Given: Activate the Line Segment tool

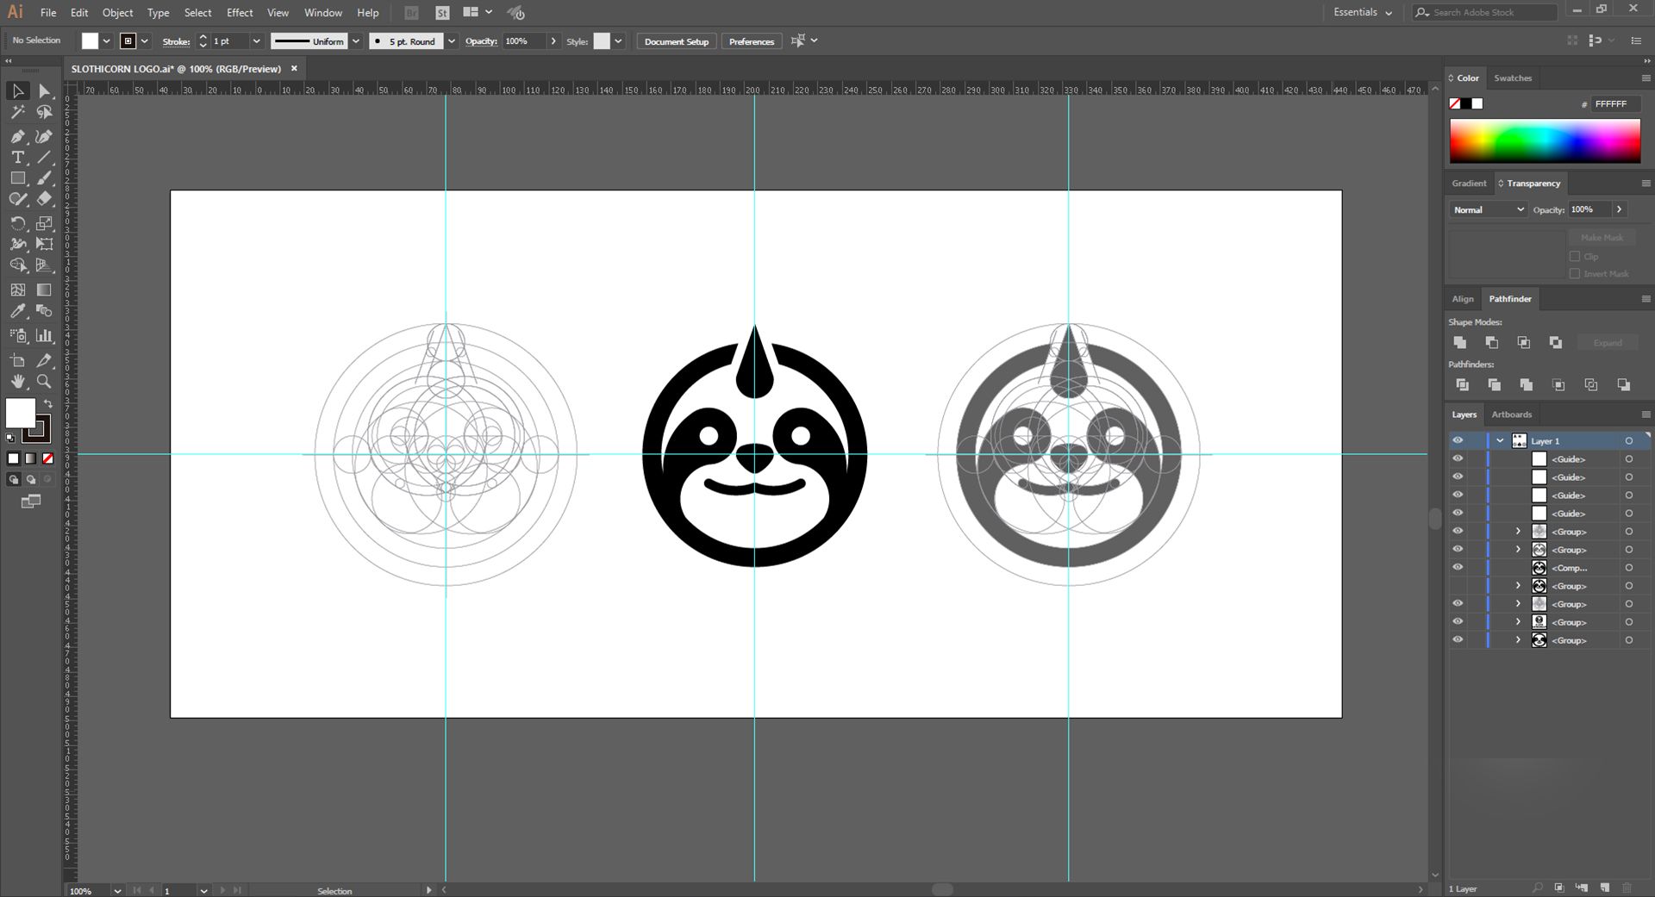Looking at the screenshot, I should (44, 157).
